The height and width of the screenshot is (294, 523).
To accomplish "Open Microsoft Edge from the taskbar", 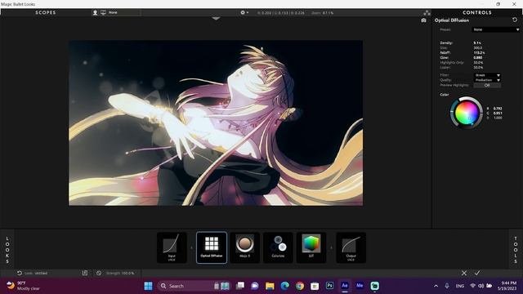I will [x=284, y=286].
